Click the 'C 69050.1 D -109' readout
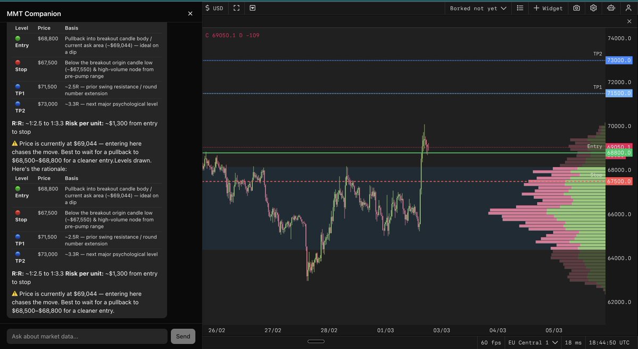638x349 pixels. 233,36
